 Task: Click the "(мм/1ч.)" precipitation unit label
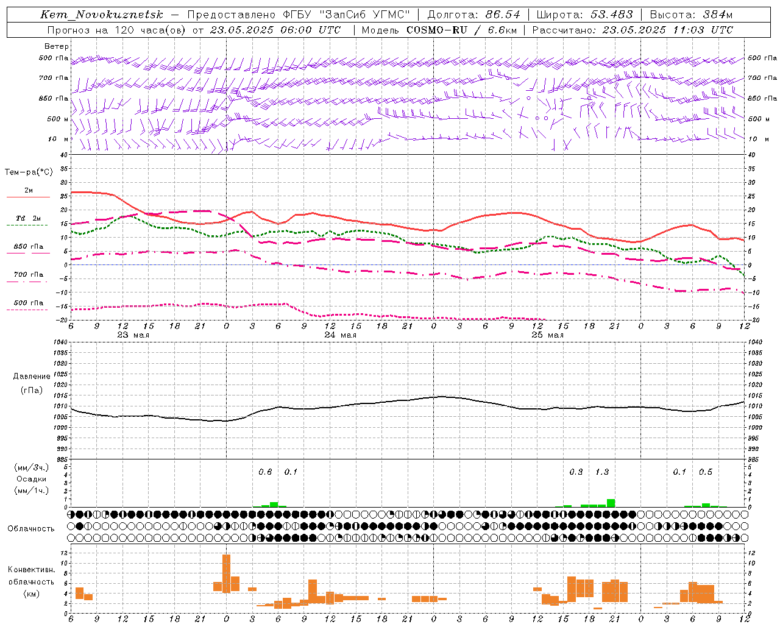32,490
